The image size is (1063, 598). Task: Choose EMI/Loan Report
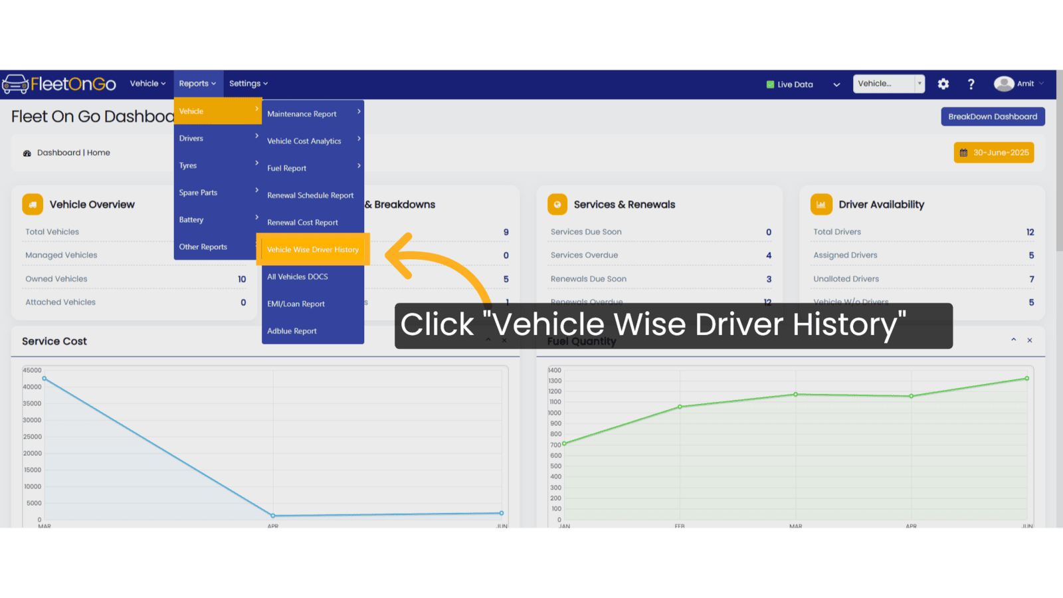click(x=313, y=304)
